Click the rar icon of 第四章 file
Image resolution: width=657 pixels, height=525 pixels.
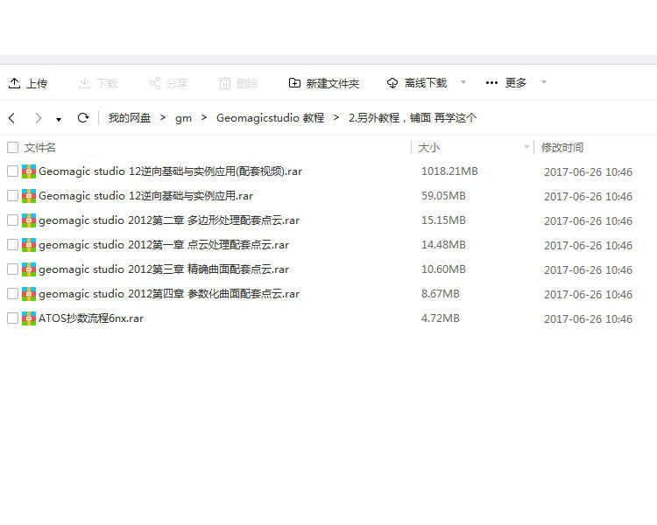coord(29,293)
